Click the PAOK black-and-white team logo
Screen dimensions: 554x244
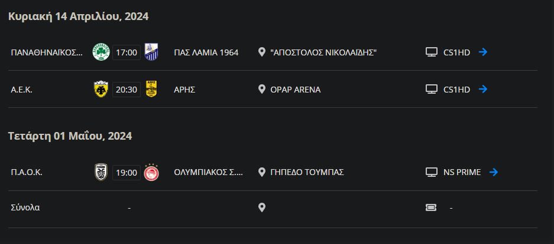click(101, 172)
